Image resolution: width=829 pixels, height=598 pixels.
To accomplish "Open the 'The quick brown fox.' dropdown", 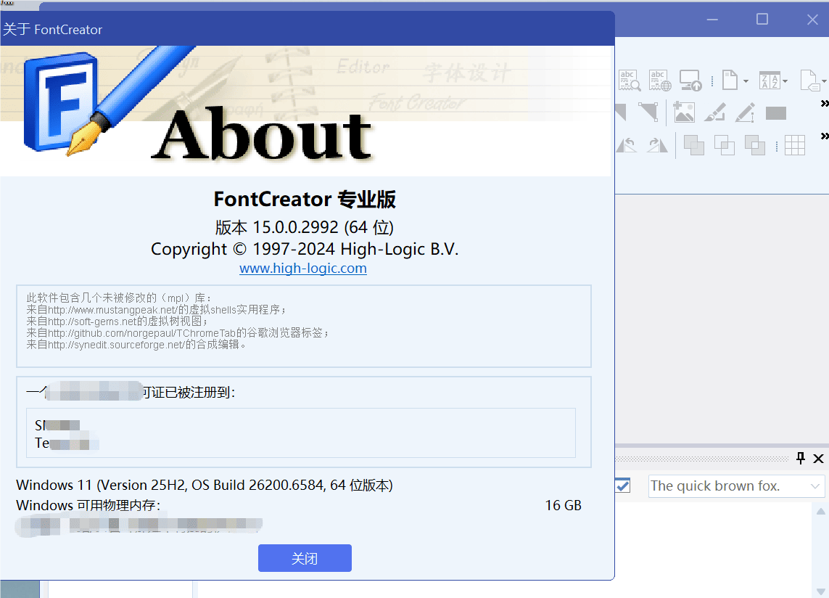I will click(x=814, y=486).
